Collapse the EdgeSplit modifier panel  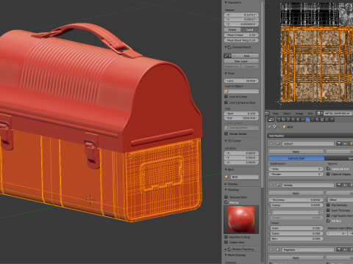(271, 249)
